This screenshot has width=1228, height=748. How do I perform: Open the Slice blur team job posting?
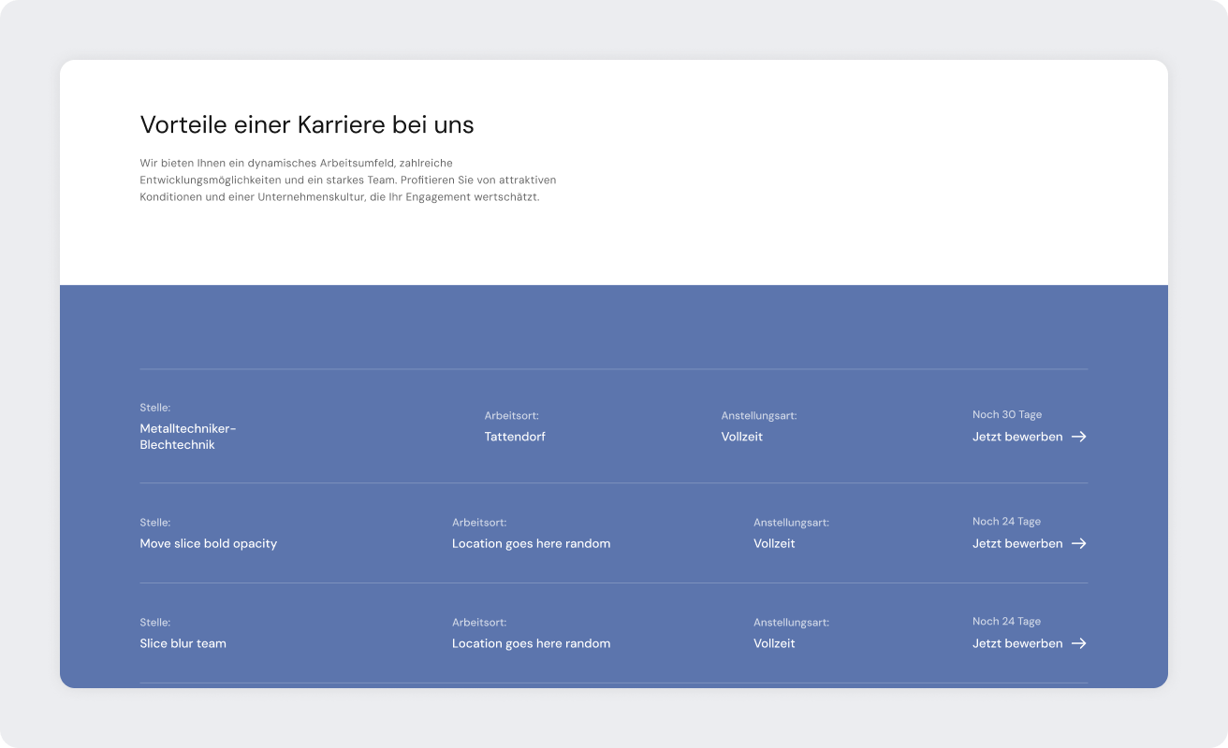click(183, 643)
